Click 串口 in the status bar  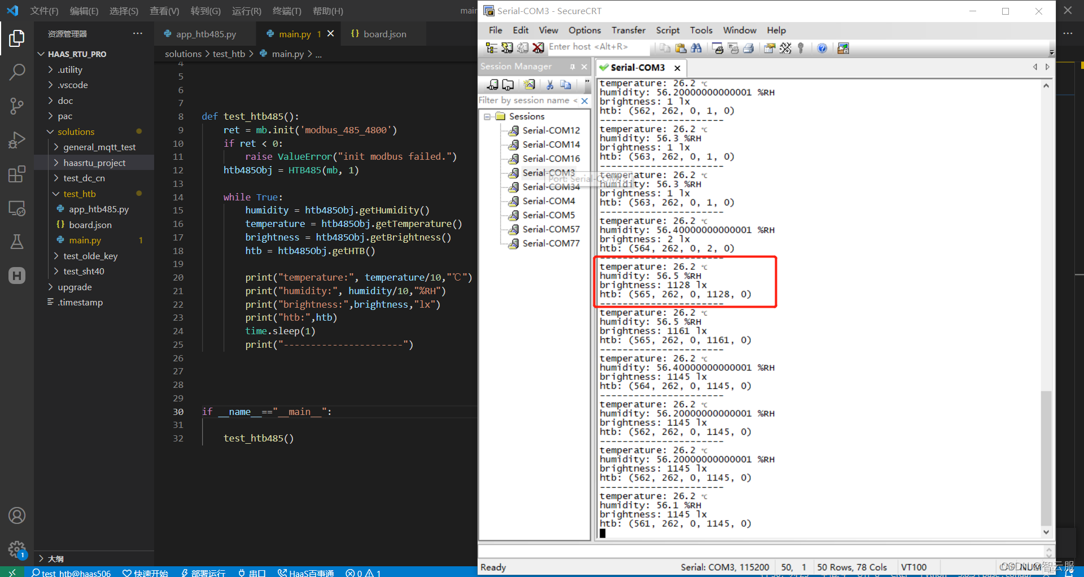252,572
